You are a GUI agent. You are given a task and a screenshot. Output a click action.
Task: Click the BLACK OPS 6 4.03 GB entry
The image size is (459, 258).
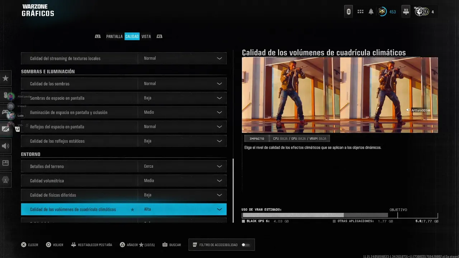click(265, 221)
